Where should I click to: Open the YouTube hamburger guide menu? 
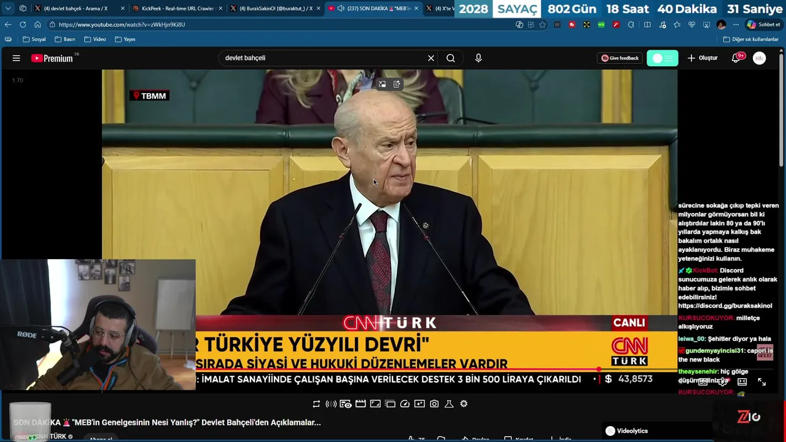point(17,58)
